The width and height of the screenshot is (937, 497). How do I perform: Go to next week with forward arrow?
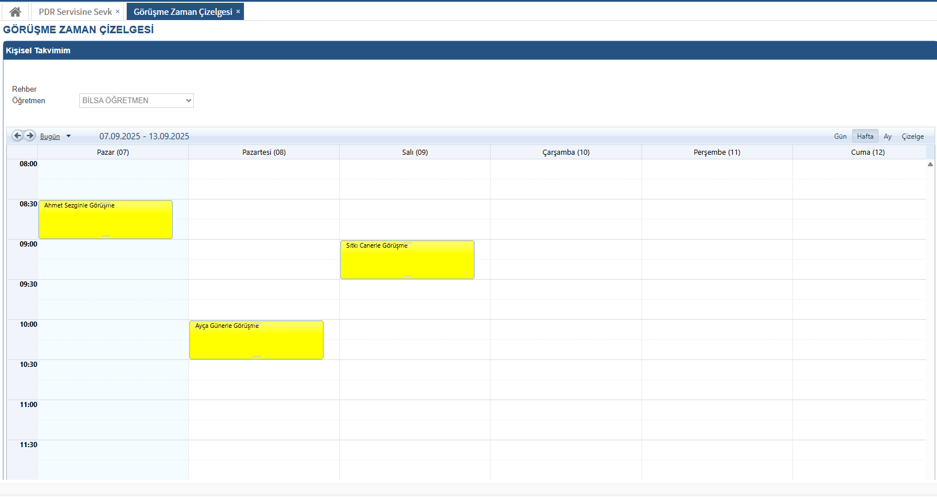click(30, 136)
